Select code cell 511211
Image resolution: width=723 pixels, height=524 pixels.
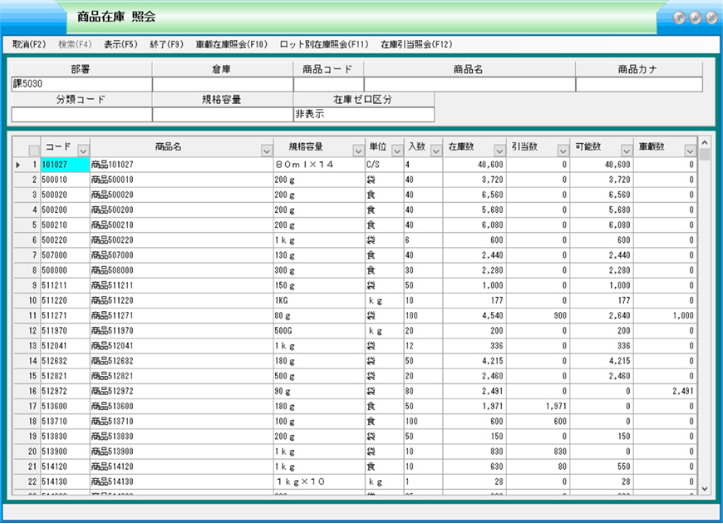coord(65,285)
